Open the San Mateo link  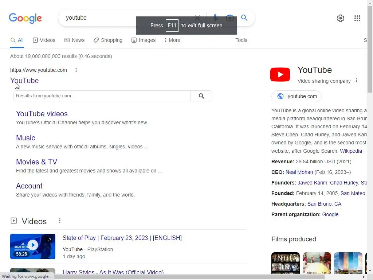pos(353,193)
